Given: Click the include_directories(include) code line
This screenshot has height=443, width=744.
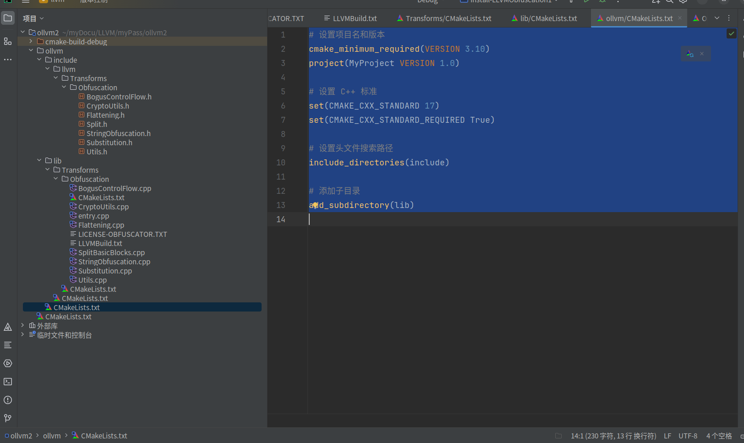Looking at the screenshot, I should (x=379, y=163).
